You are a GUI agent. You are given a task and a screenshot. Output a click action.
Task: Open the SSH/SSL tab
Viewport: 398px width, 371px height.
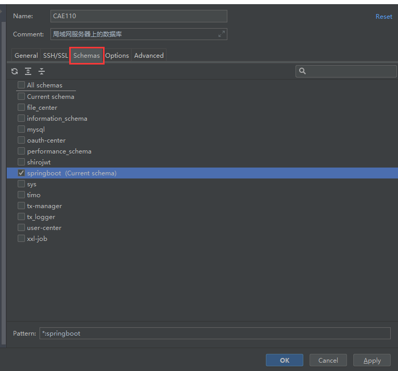(x=55, y=55)
